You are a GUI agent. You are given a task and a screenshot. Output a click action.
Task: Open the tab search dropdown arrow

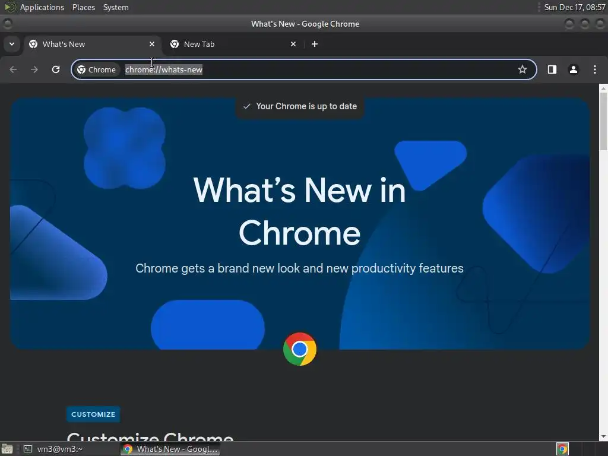coord(12,44)
